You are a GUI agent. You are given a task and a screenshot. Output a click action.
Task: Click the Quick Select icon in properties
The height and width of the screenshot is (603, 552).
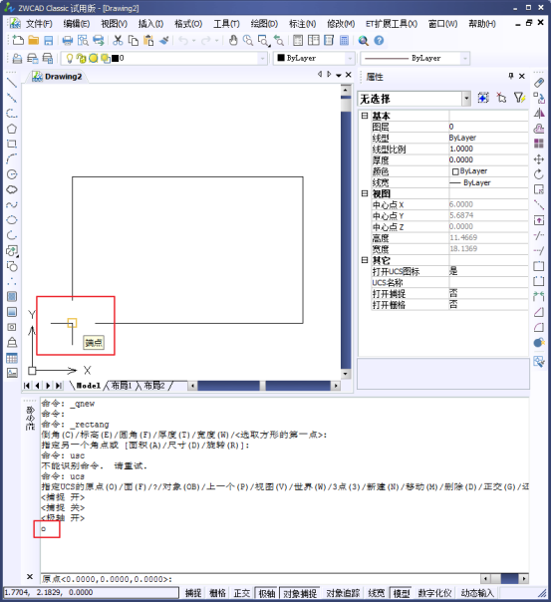click(x=483, y=98)
